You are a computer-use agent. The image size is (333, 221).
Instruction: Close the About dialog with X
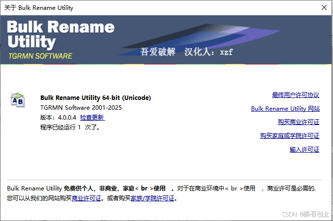pos(324,7)
